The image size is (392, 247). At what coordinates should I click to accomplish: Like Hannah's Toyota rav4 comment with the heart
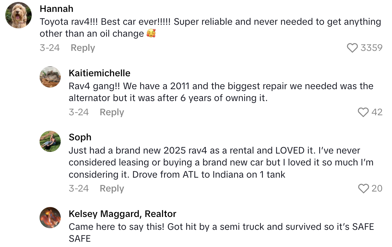point(352,48)
